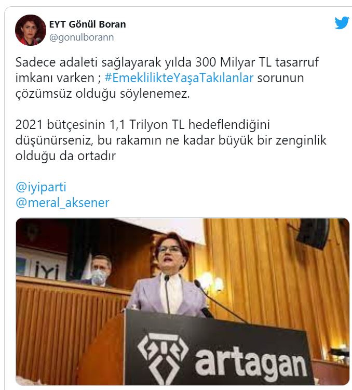Click the 'olduğu da ortadır' text line
The image size is (352, 390).
[65, 156]
